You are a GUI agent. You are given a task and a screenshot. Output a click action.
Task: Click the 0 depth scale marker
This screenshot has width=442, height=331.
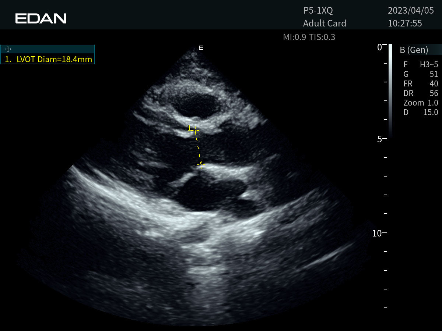click(x=379, y=47)
